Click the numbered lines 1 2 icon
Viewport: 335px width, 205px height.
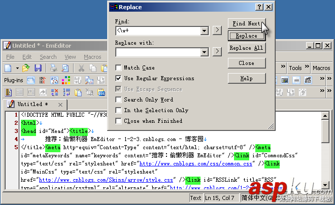[x=66, y=92]
